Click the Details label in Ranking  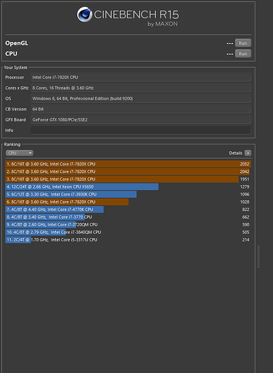point(236,153)
